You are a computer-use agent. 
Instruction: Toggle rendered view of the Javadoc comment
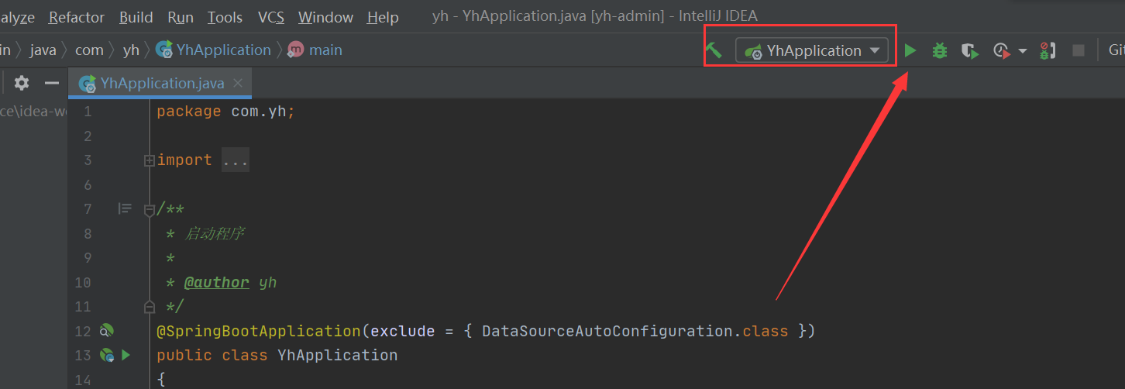pyautogui.click(x=125, y=208)
